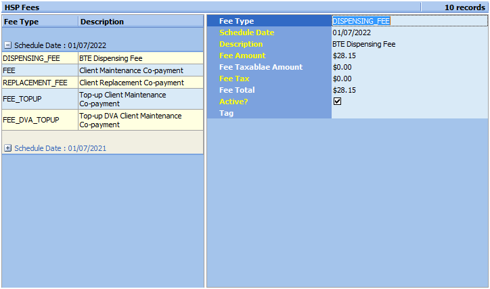Sort by the Description column header
Screen dimensions: 490x289
pyautogui.click(x=139, y=22)
